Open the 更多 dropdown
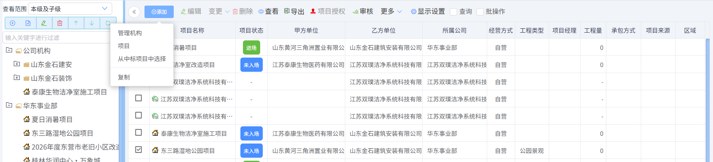Screen dimensions: 713x162 coord(391,12)
